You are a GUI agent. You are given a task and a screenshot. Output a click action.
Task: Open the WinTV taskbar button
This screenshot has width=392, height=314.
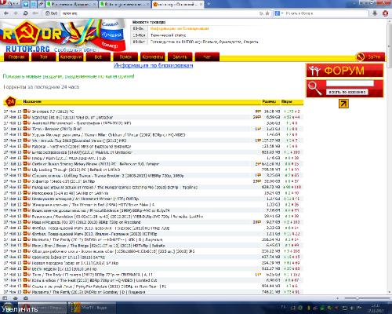(x=92, y=308)
